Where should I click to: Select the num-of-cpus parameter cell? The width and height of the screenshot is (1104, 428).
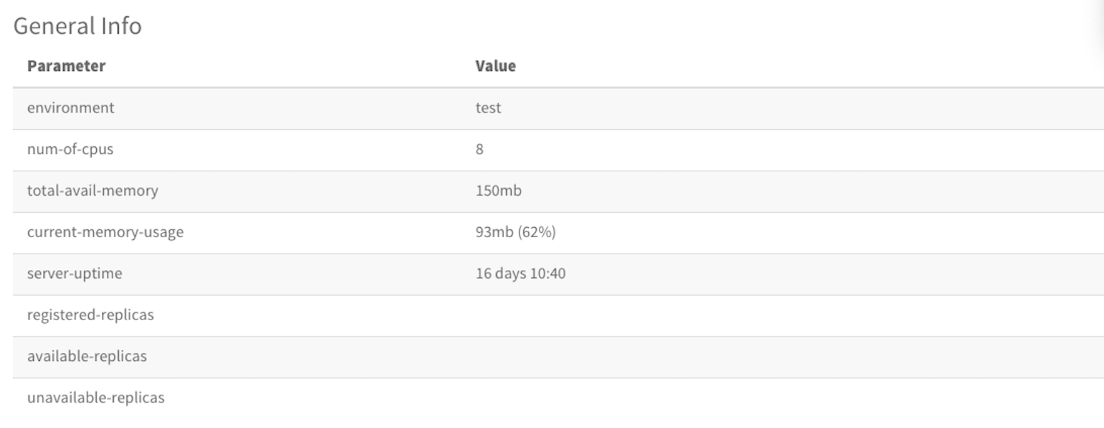(70, 149)
